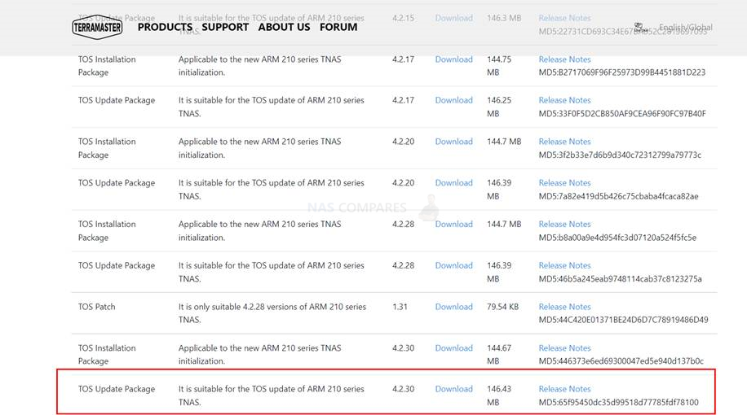Click the 79.54 KB file size

(x=502, y=307)
